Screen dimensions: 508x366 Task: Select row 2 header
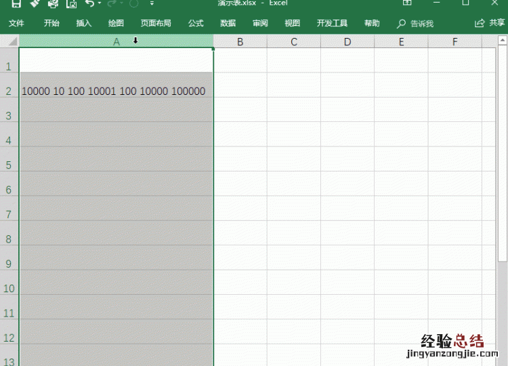point(9,85)
